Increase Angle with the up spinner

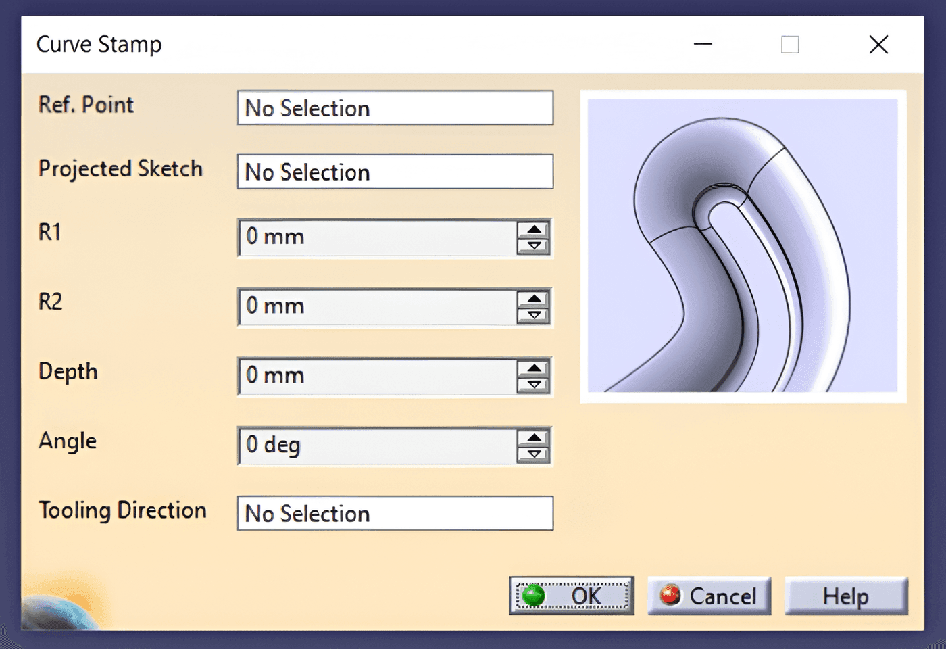tap(534, 437)
